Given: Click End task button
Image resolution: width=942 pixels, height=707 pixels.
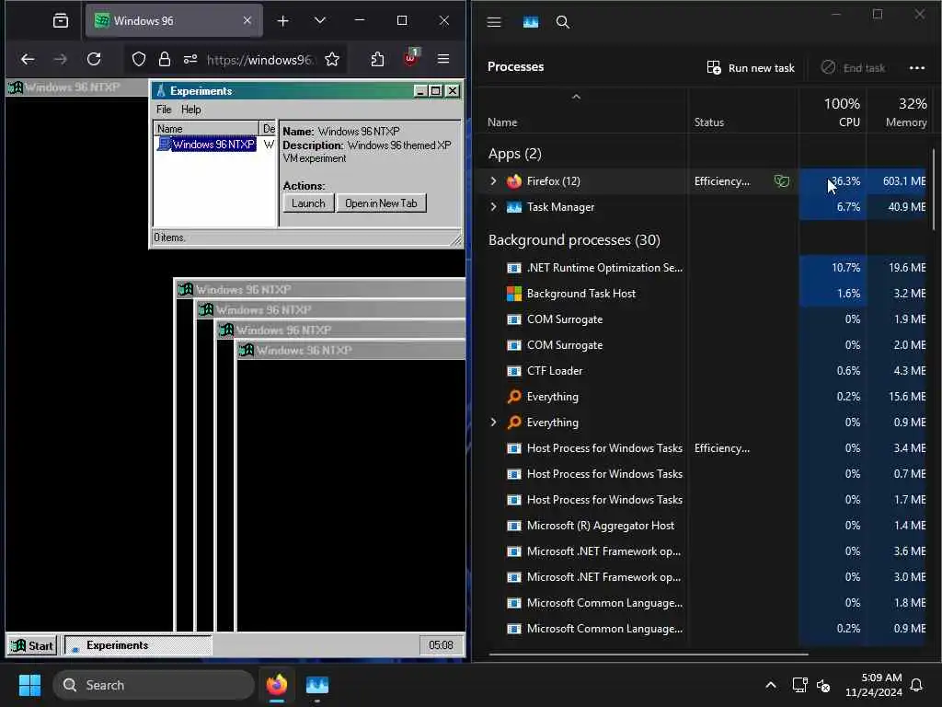Looking at the screenshot, I should coord(853,67).
